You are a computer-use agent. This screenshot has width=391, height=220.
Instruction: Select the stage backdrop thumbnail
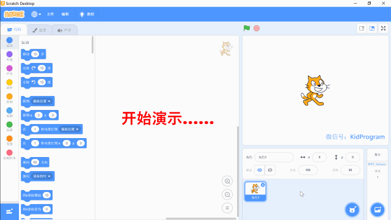click(x=378, y=164)
